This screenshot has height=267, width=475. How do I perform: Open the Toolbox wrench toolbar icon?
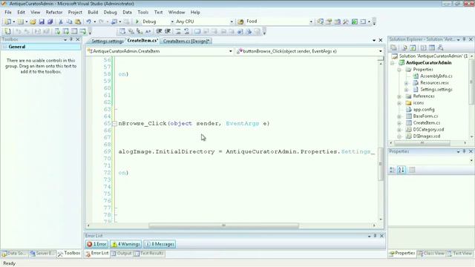(x=346, y=22)
